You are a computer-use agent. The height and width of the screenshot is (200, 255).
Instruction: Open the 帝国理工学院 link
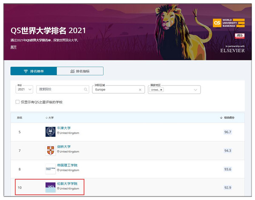pos(67,165)
